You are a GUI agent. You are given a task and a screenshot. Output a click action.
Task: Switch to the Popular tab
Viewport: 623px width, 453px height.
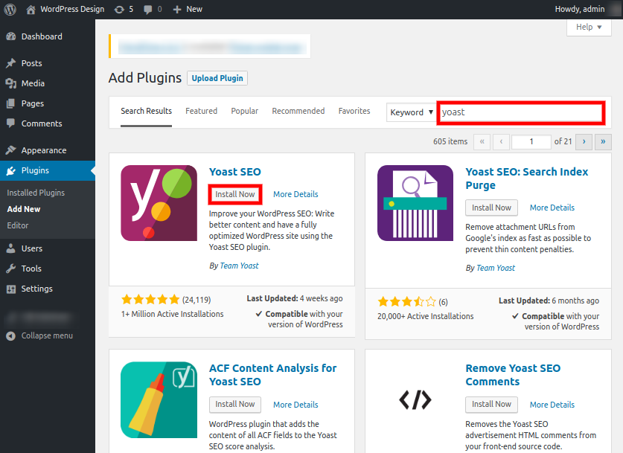pos(245,111)
